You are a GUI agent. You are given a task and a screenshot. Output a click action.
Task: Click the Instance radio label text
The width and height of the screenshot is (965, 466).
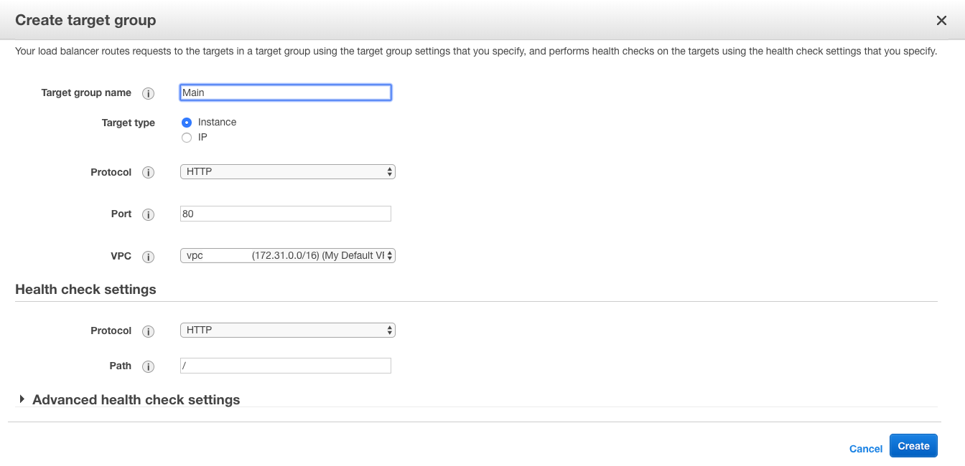(217, 123)
